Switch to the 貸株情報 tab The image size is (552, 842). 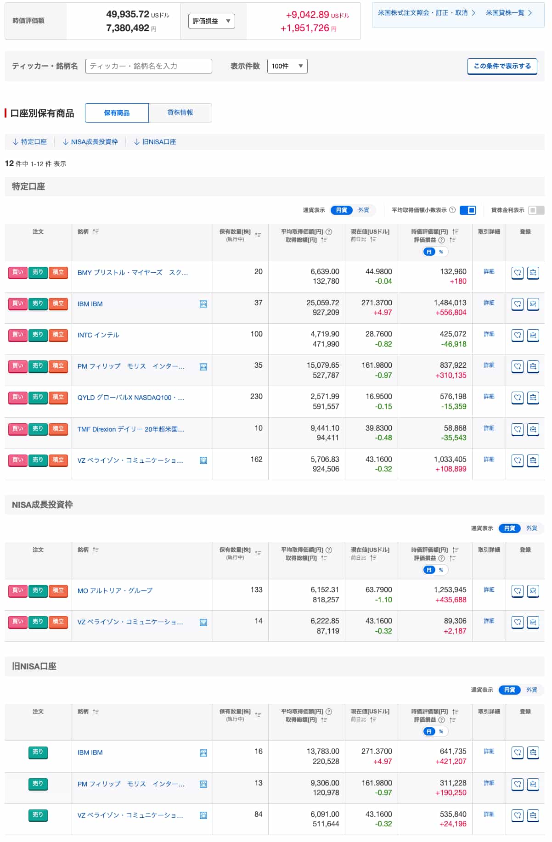click(180, 113)
